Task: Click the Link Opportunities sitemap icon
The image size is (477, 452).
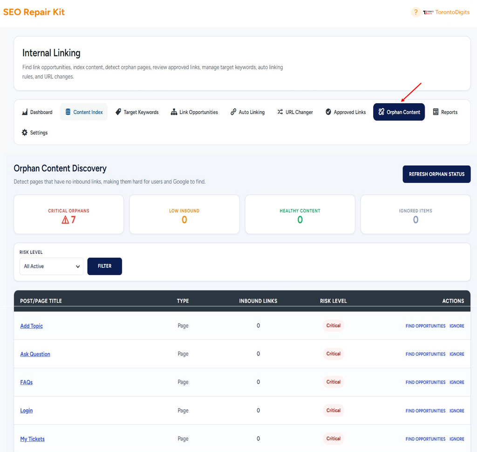Action: pos(174,112)
